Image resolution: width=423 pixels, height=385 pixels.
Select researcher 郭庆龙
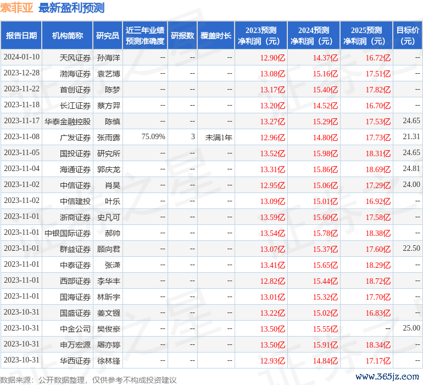point(108,169)
